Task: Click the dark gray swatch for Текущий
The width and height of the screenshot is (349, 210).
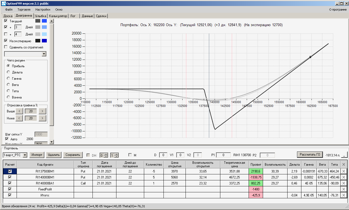Action: pos(38,21)
